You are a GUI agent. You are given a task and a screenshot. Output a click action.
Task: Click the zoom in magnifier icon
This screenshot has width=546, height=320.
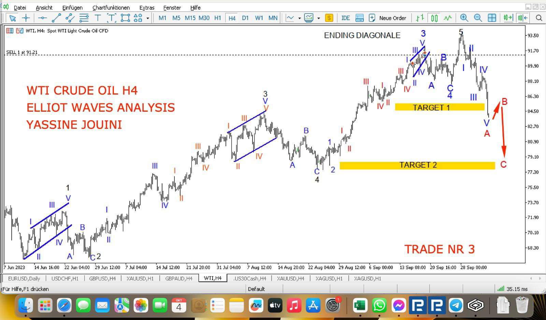(464, 18)
